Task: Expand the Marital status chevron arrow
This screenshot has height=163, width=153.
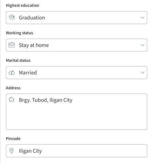Action: pos(142,72)
